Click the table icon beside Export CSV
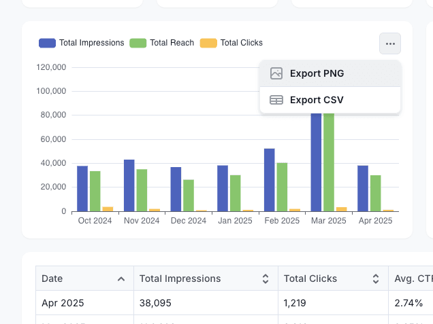433x324 pixels. pyautogui.click(x=276, y=100)
